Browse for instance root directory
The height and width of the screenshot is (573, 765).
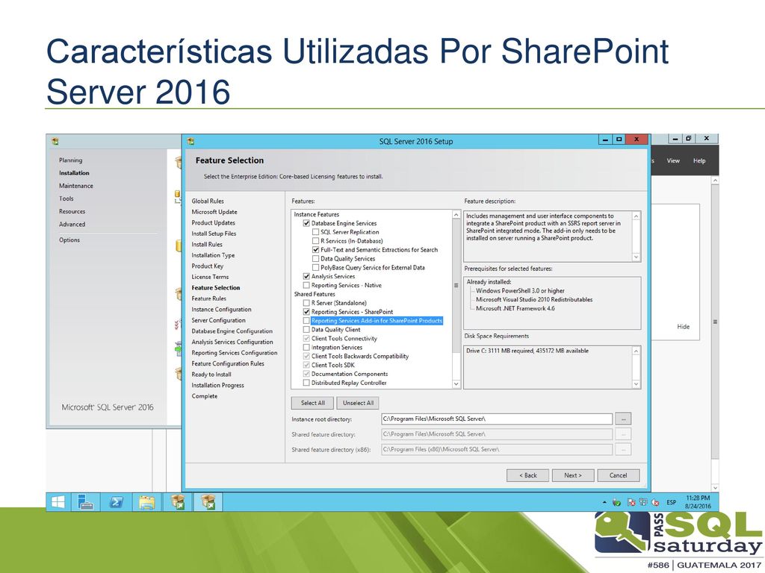pos(623,419)
